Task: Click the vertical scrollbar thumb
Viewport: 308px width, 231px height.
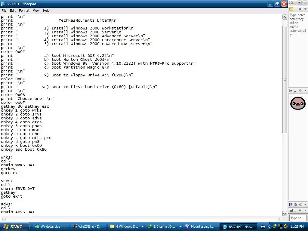Action: (285, 79)
